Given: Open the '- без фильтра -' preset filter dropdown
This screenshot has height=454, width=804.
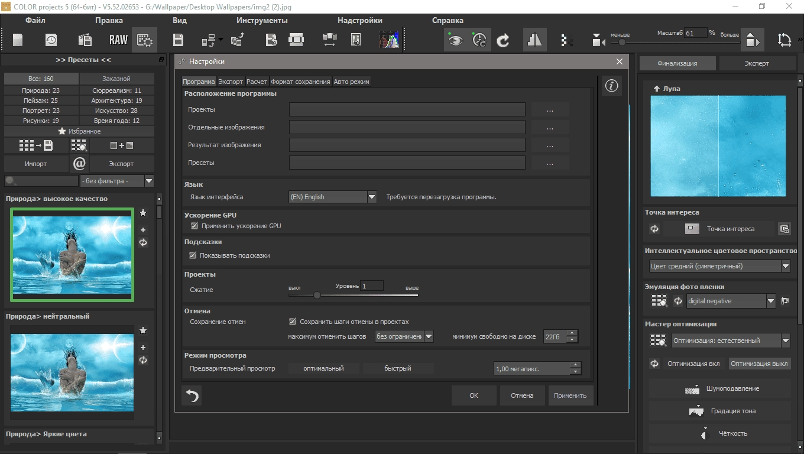Looking at the screenshot, I should pos(117,181).
